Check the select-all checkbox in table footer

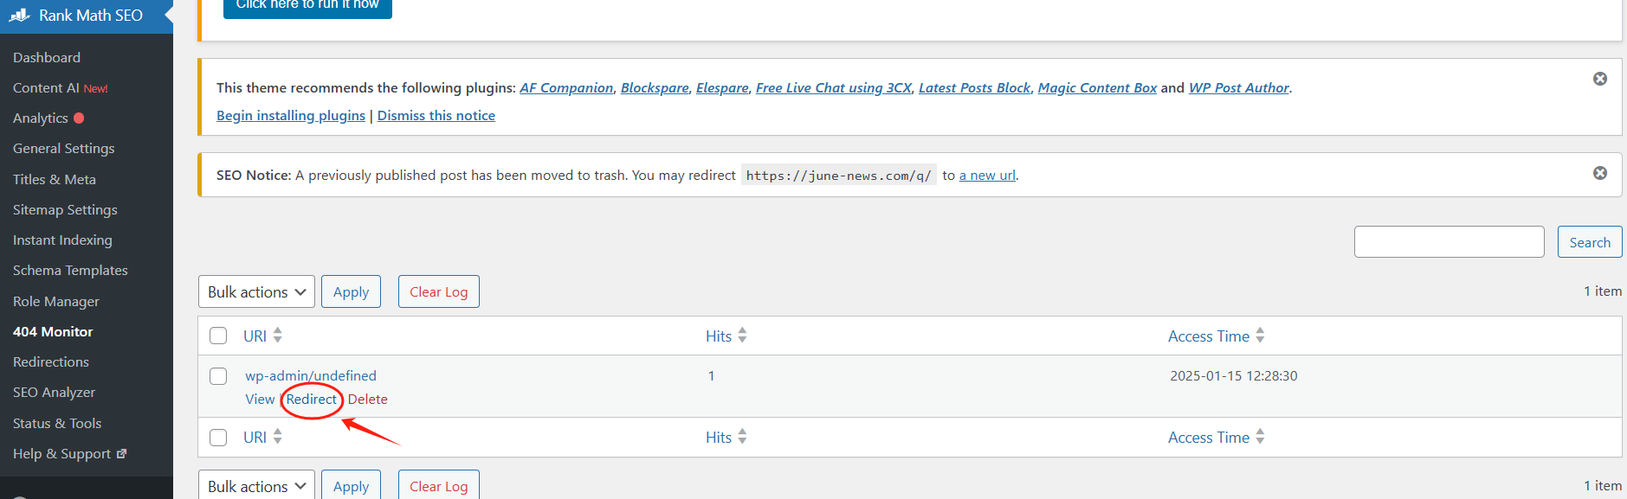(x=218, y=437)
